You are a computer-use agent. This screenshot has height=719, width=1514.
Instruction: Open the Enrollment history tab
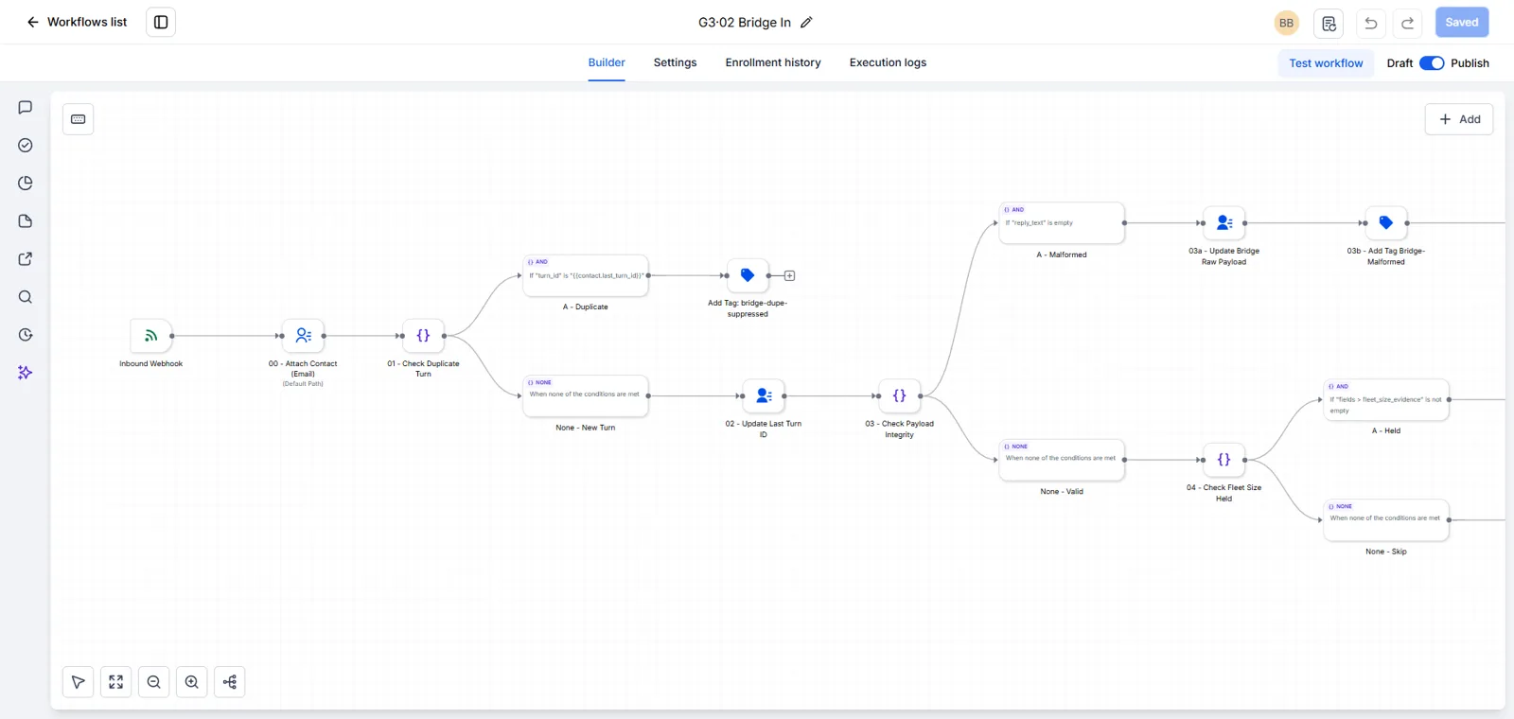point(773,62)
